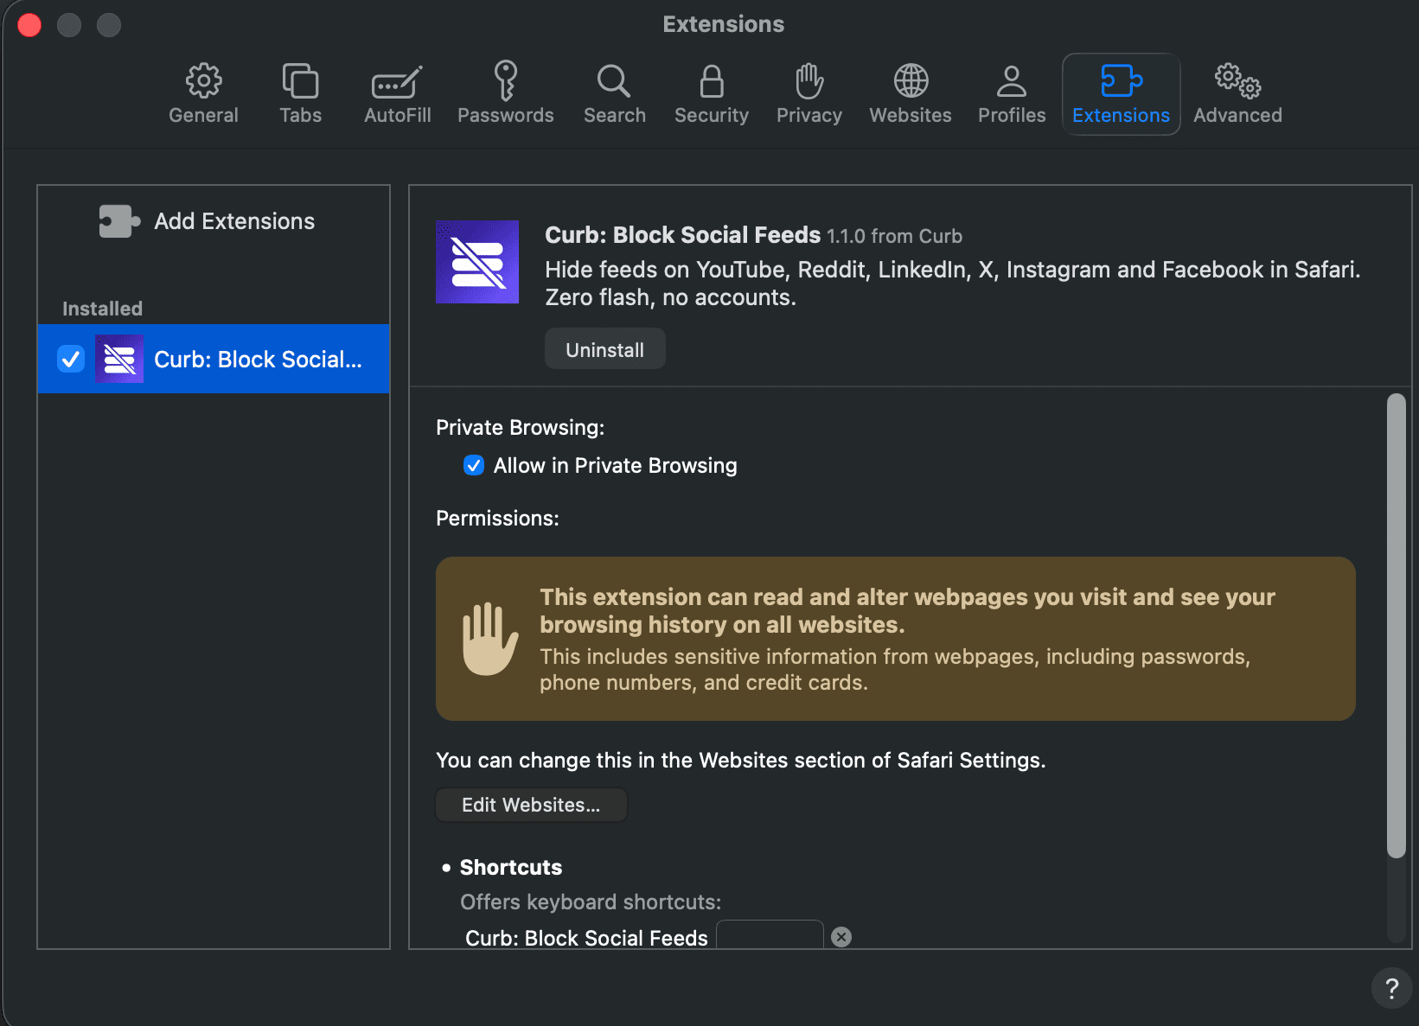Open the help question mark button

click(1391, 988)
